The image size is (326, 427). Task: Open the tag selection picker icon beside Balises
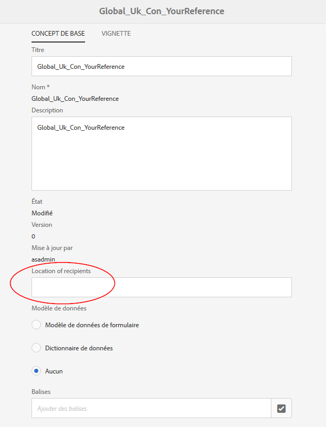click(x=281, y=408)
